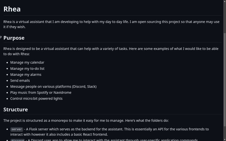Click the "Control micro:bit powered lights" item

point(36,99)
